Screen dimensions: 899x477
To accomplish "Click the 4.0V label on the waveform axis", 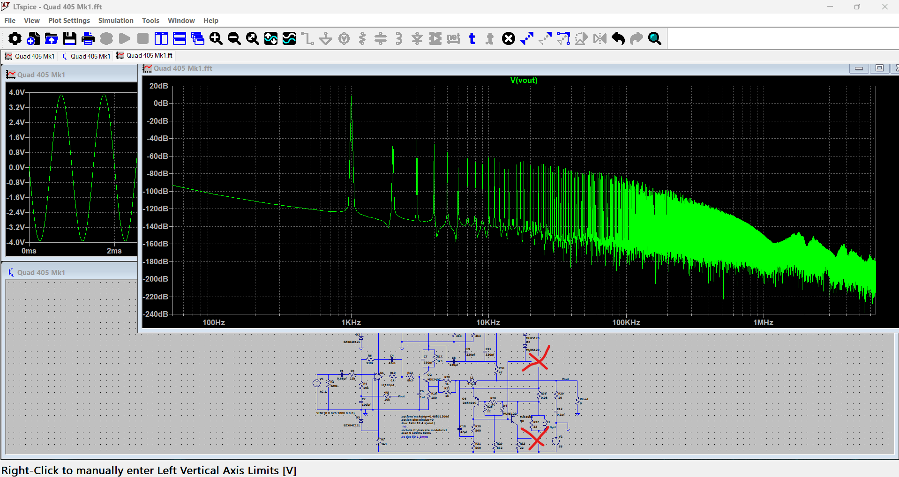I will point(17,93).
